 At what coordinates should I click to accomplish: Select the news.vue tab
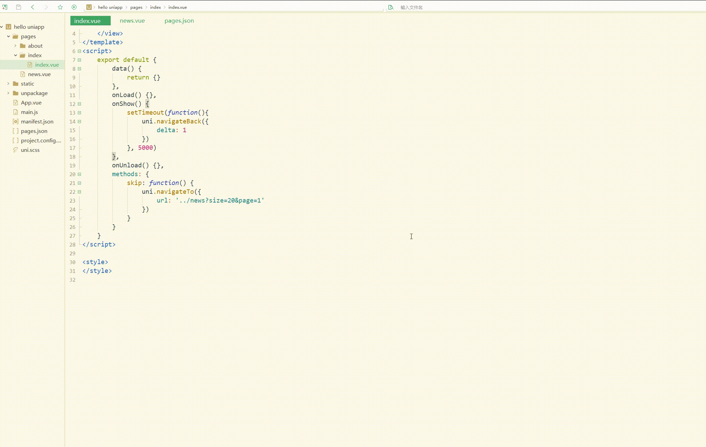(132, 21)
